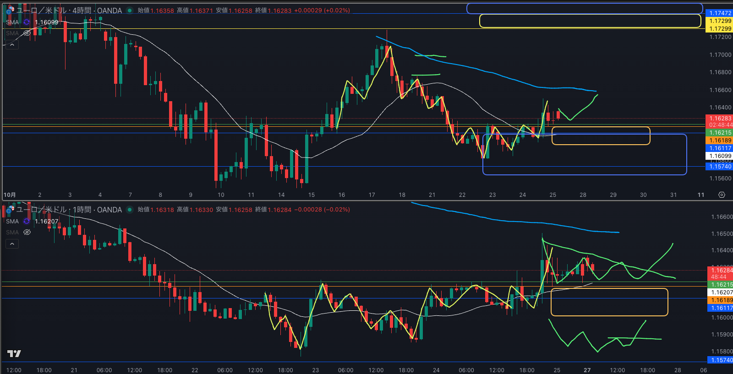Click the TradingView logo in lower chart
This screenshot has width=733, height=374.
pos(14,353)
